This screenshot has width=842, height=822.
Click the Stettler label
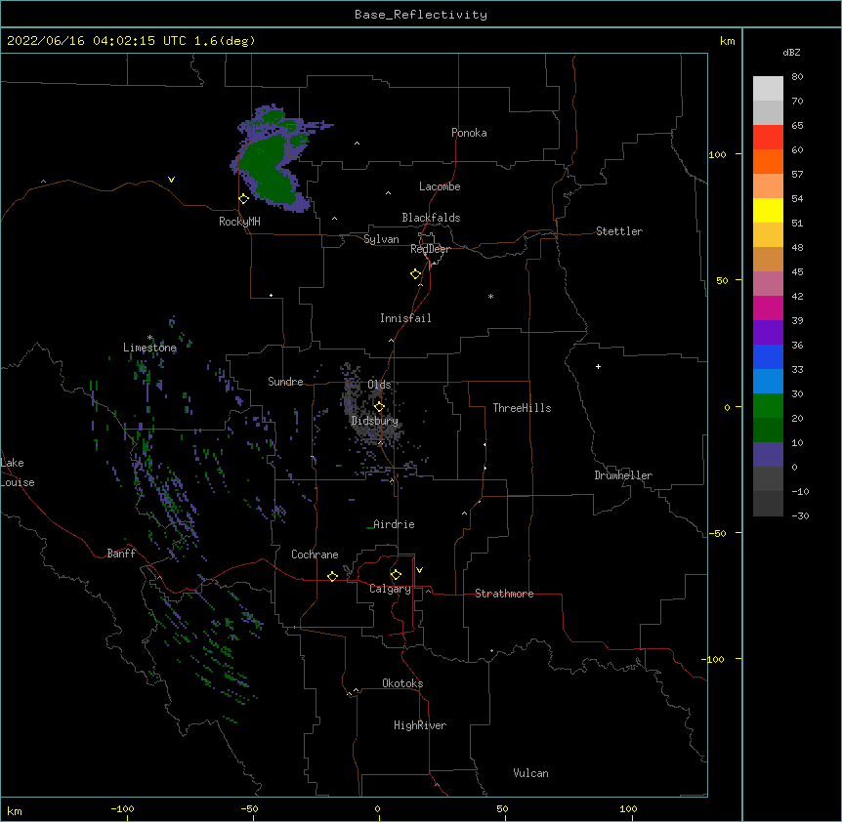pos(619,231)
